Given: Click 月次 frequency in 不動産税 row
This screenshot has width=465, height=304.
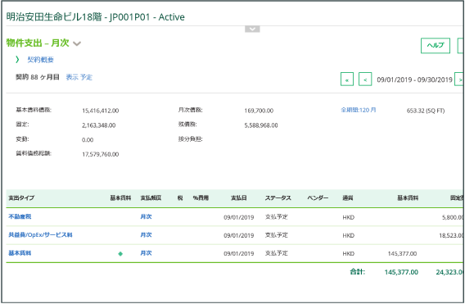Looking at the screenshot, I should [x=146, y=216].
